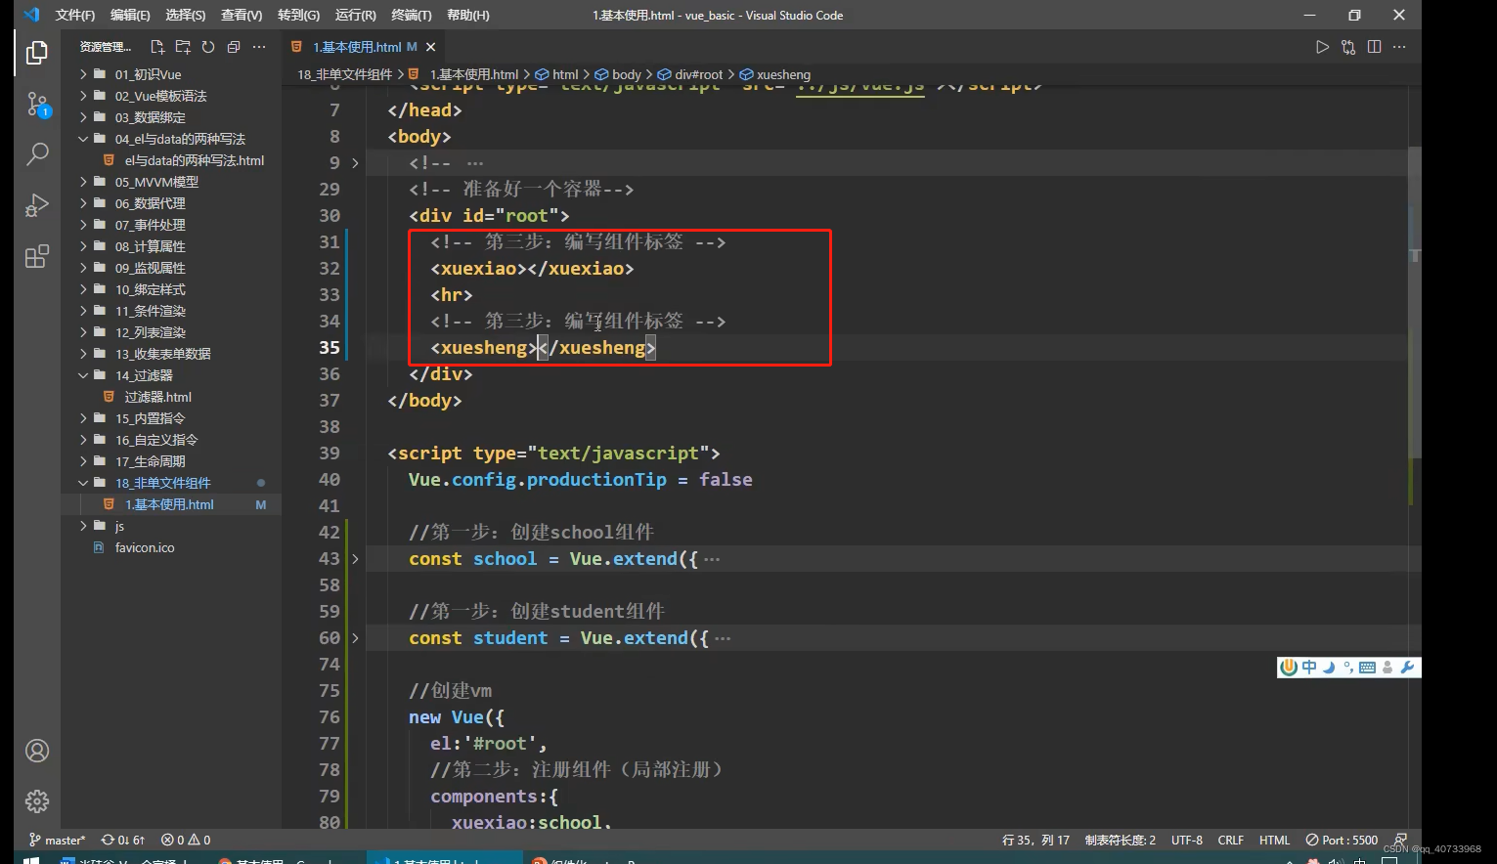The height and width of the screenshot is (864, 1497).
Task: Open Source Control view icon
Action: click(x=37, y=104)
